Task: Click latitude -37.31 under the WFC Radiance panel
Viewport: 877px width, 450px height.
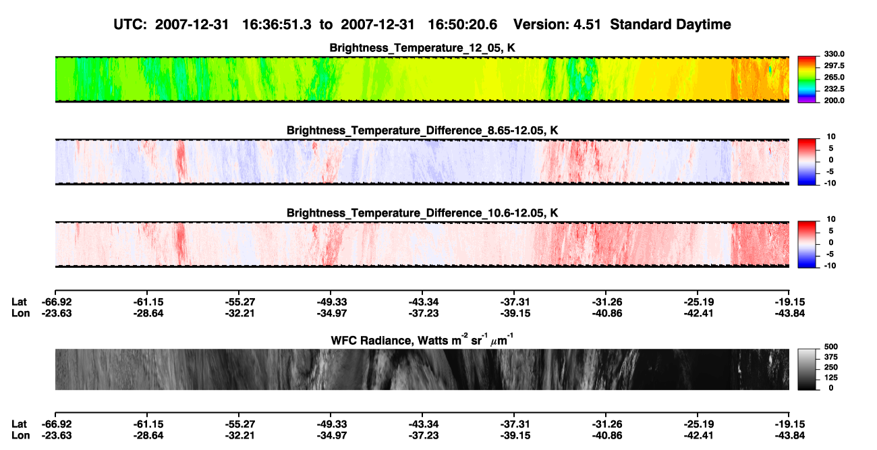Action: pyautogui.click(x=514, y=424)
